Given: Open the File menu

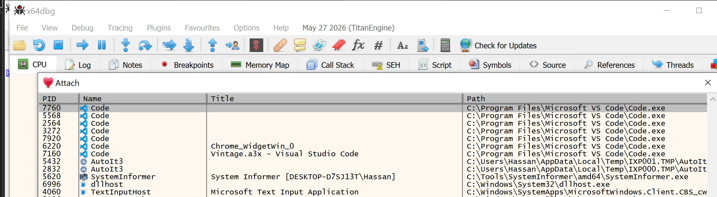Looking at the screenshot, I should pyautogui.click(x=22, y=28).
